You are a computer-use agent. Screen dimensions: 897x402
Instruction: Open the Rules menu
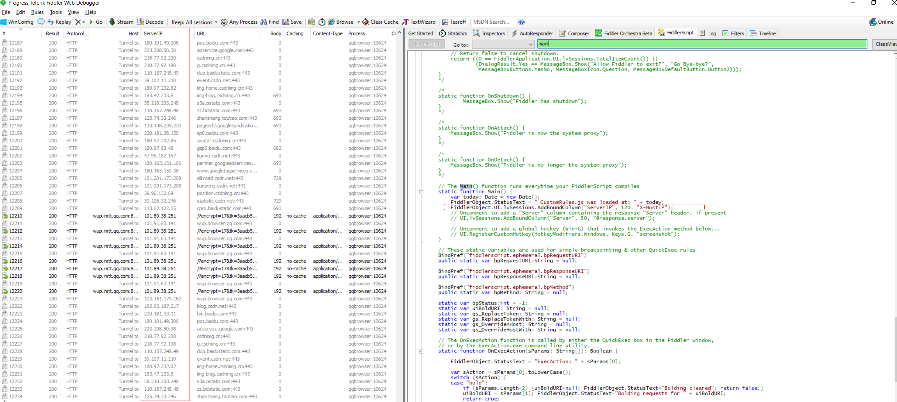point(37,12)
